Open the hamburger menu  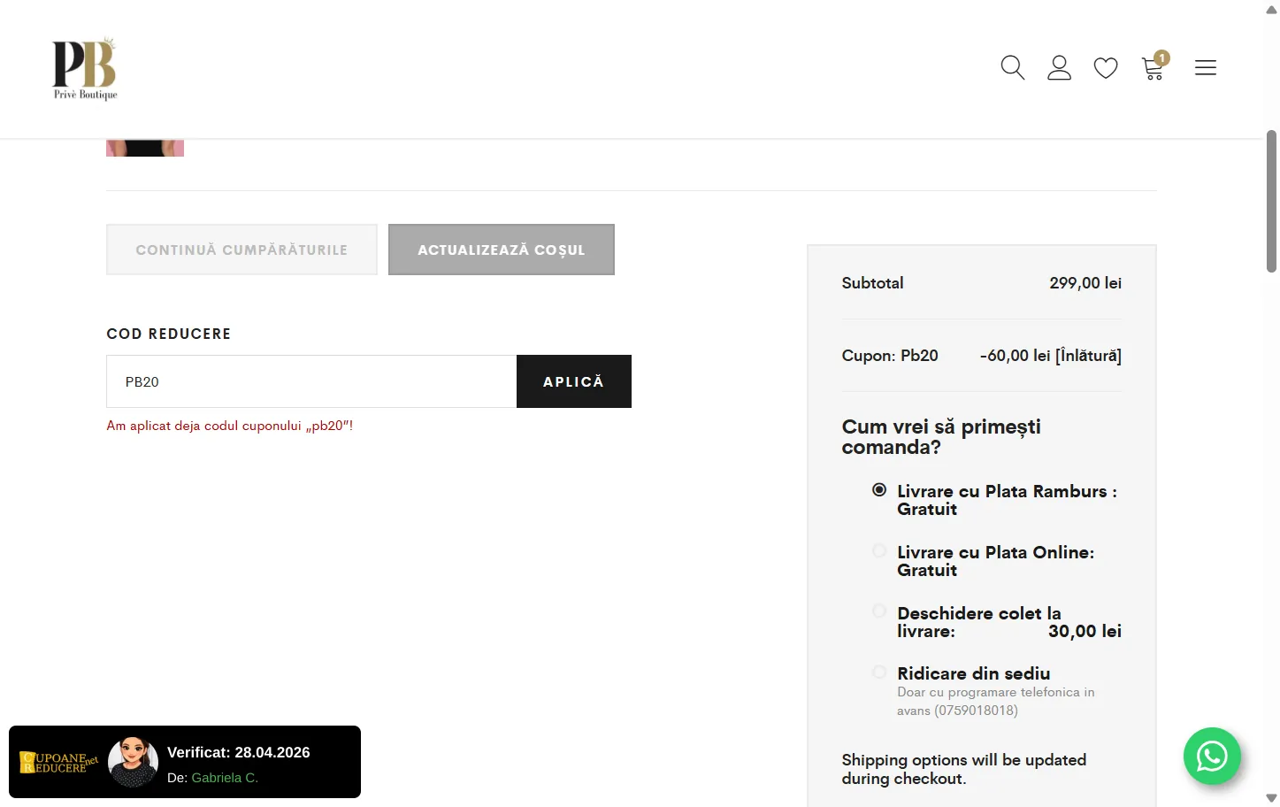1206,68
